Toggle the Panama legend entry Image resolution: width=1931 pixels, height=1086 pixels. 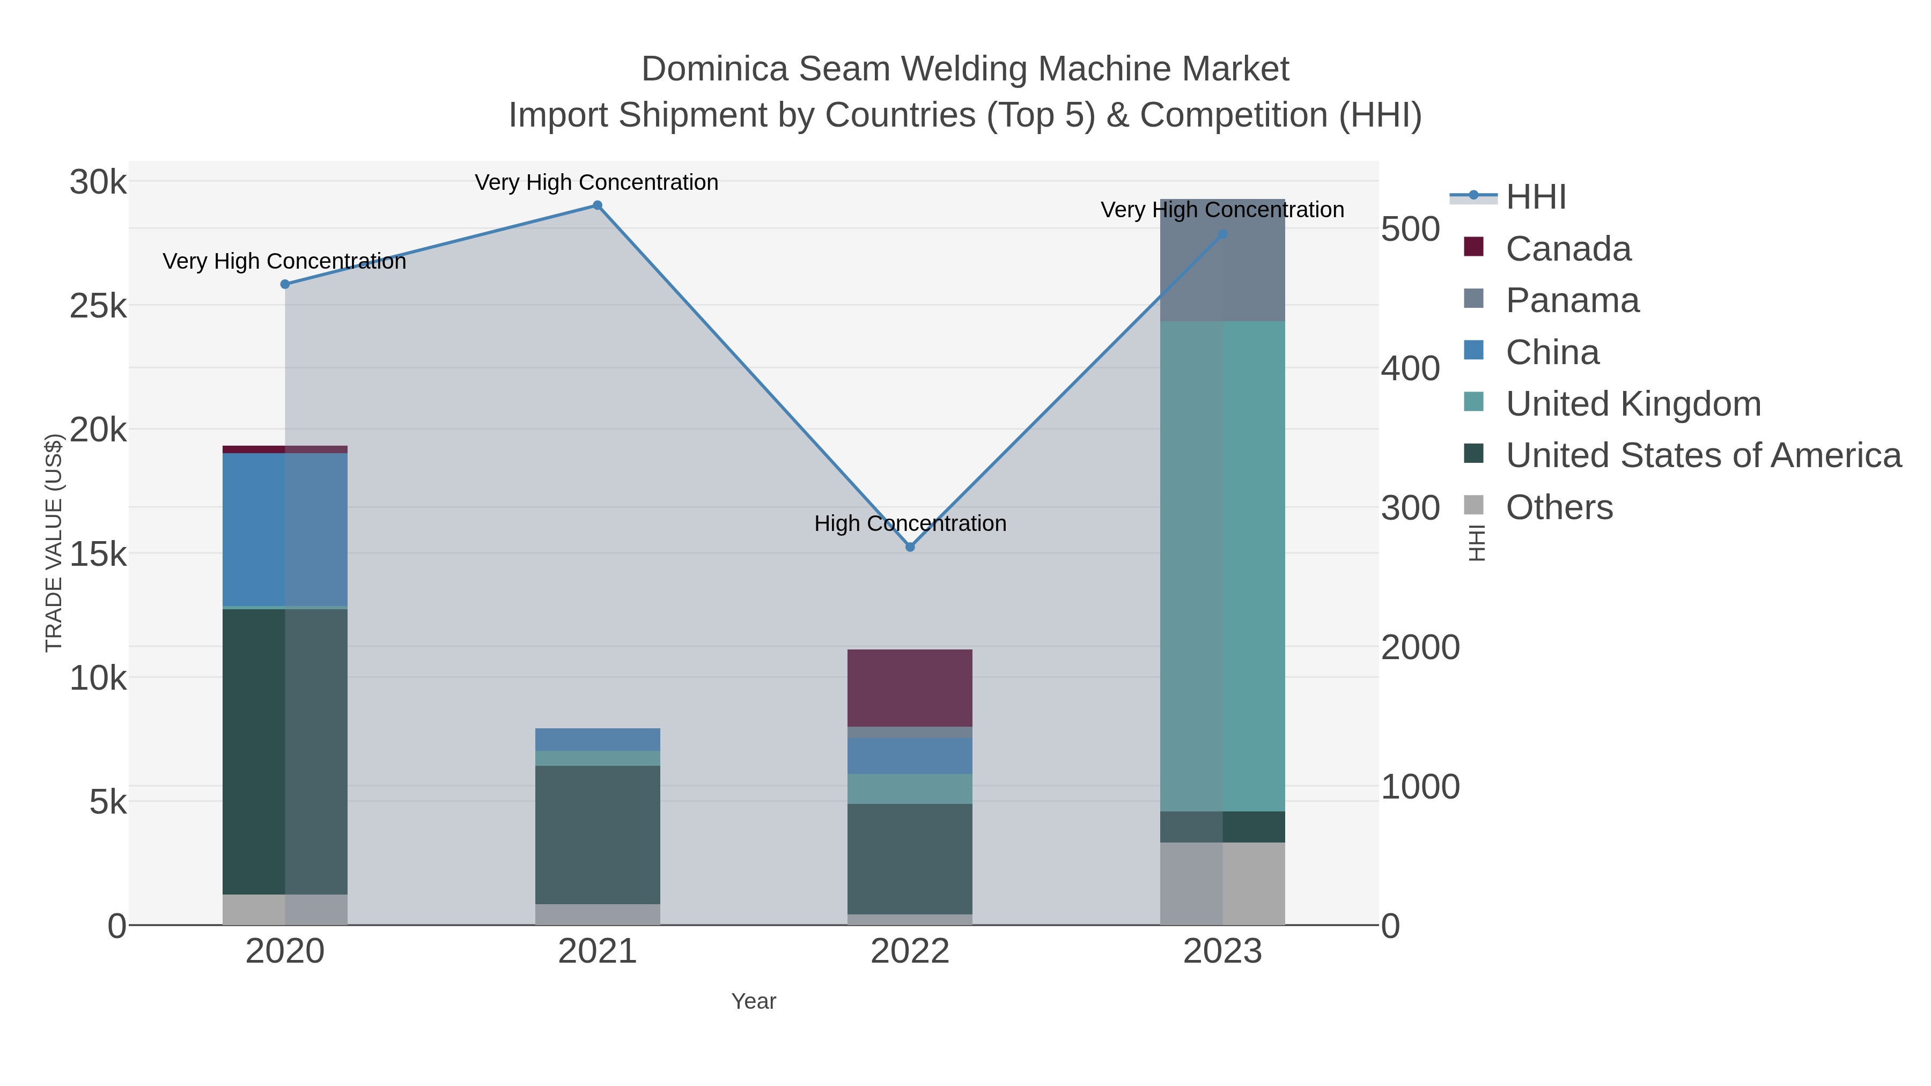point(1551,300)
